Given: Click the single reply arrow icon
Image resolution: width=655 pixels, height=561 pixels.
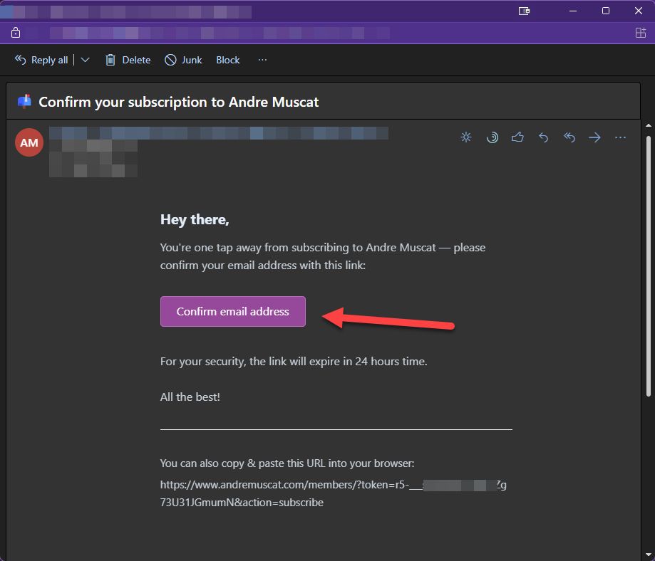Looking at the screenshot, I should (x=544, y=137).
